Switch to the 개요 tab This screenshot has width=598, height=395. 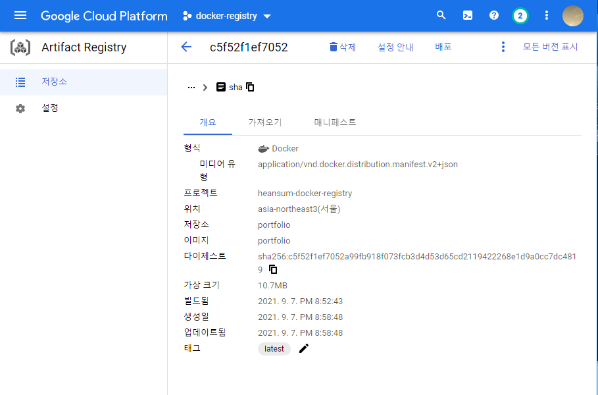point(208,122)
